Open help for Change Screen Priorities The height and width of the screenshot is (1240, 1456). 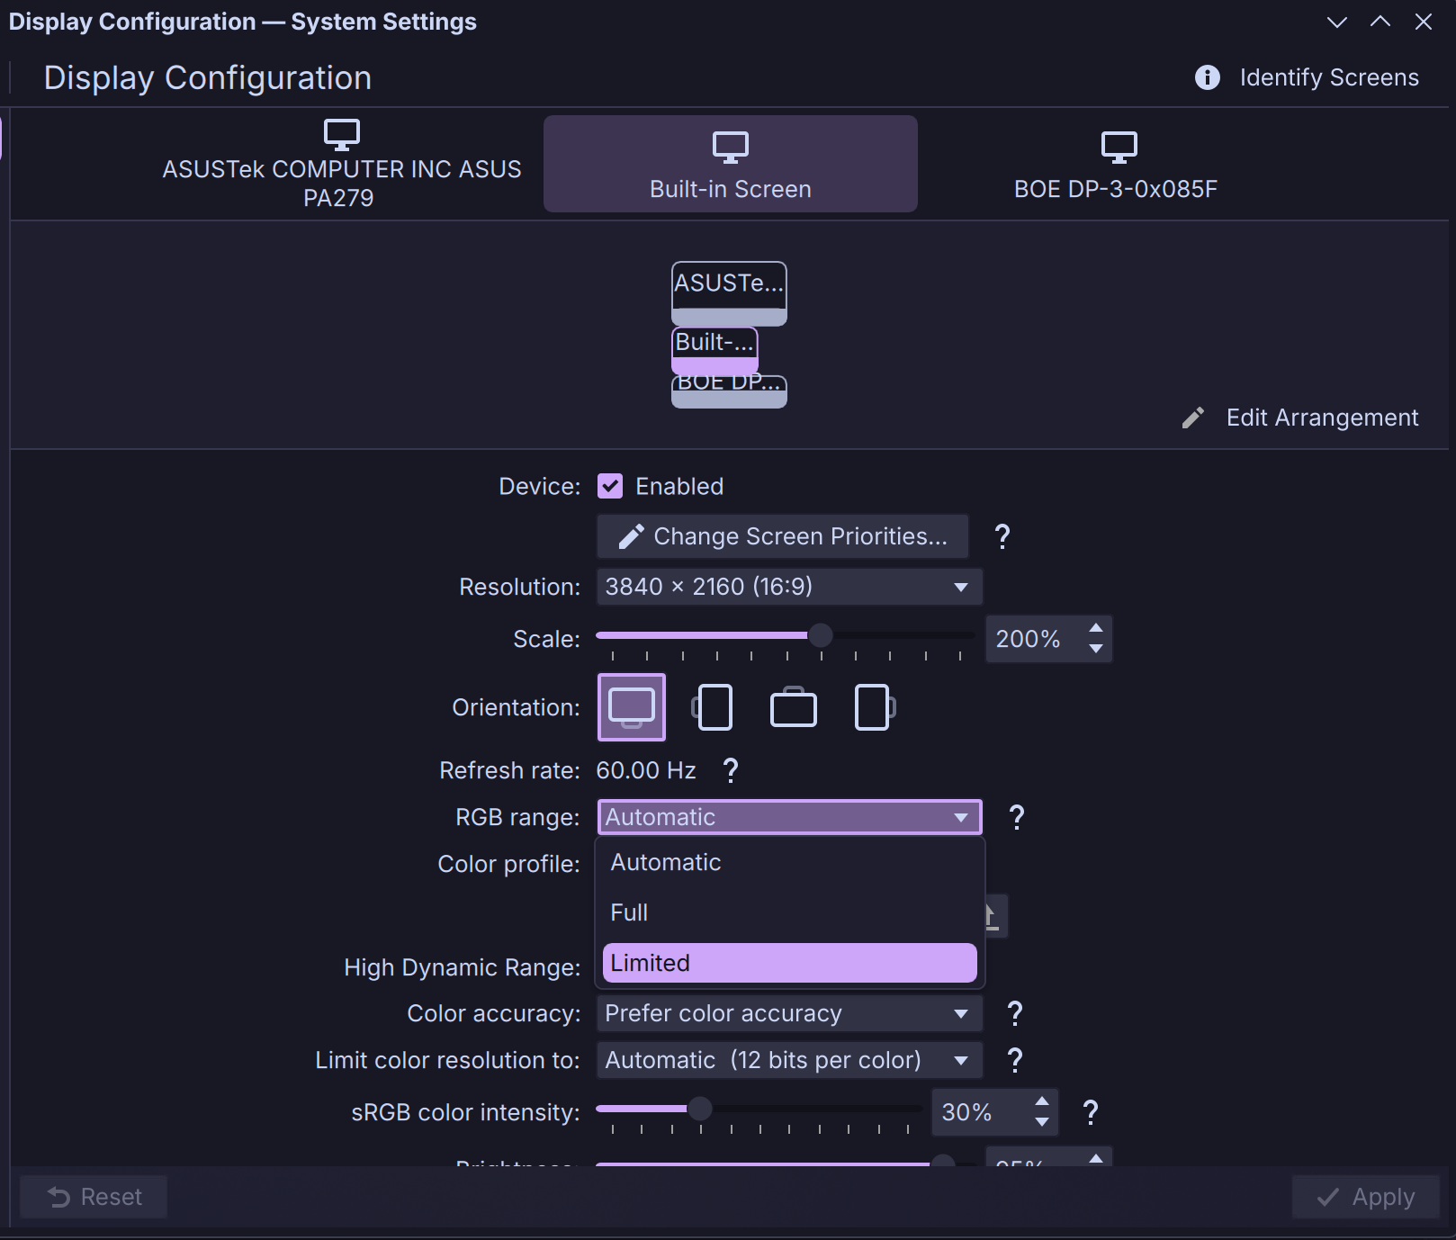coord(1002,536)
